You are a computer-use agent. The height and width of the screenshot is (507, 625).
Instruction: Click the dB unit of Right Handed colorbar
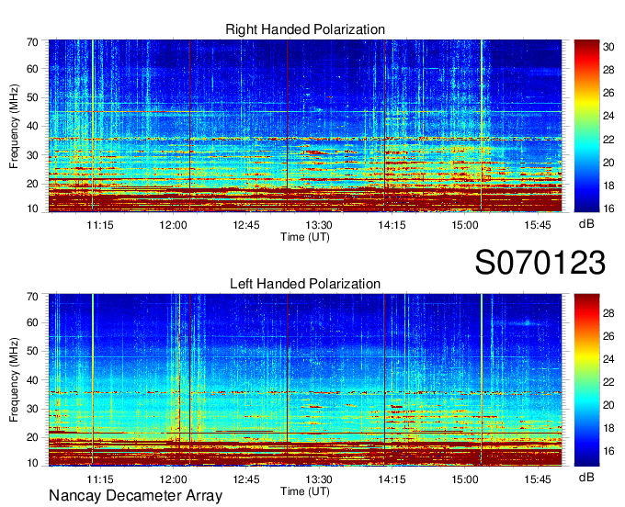click(x=586, y=224)
